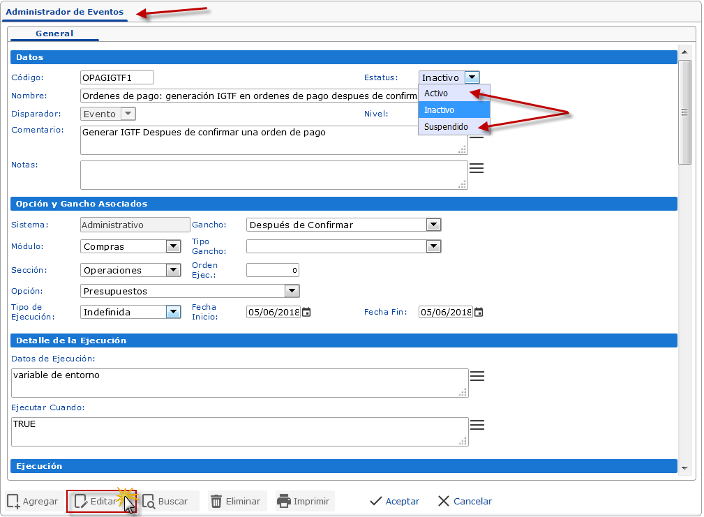Click the Comentario text area
Viewport: 704px width, 517px height.
click(x=274, y=140)
